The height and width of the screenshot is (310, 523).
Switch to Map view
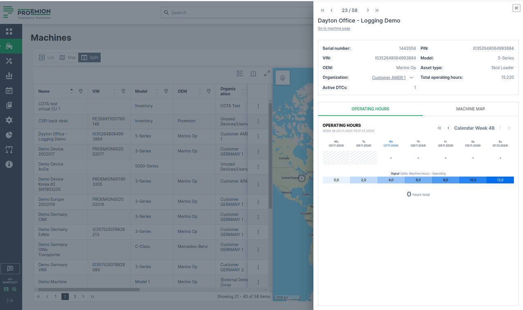tap(68, 58)
